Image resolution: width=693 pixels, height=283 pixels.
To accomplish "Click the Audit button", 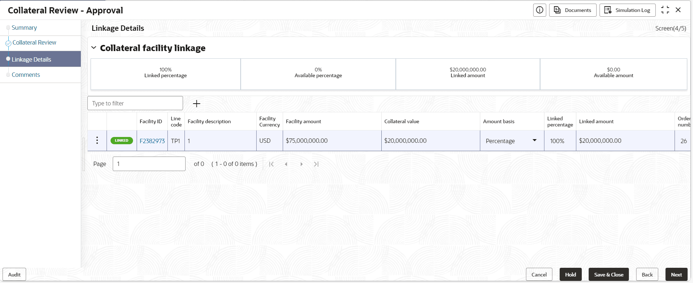I will (x=14, y=275).
